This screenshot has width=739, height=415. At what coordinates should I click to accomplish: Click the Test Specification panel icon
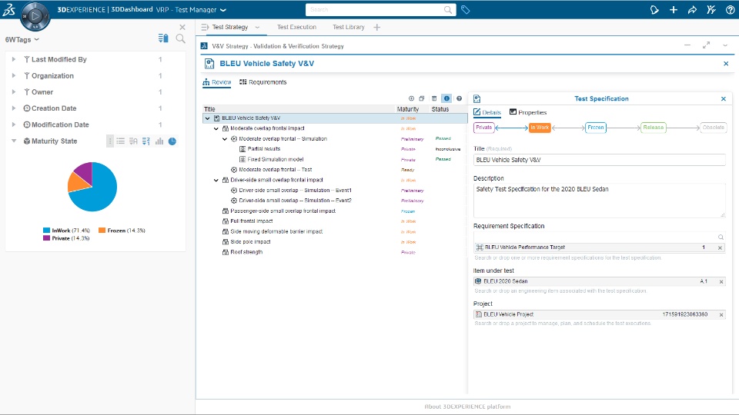pyautogui.click(x=477, y=99)
